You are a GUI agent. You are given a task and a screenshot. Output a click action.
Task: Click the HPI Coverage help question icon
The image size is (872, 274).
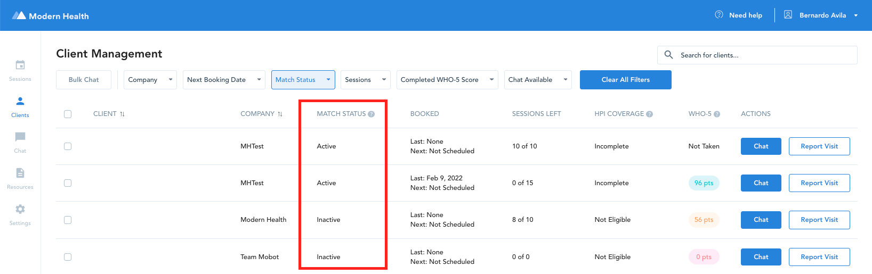(649, 114)
